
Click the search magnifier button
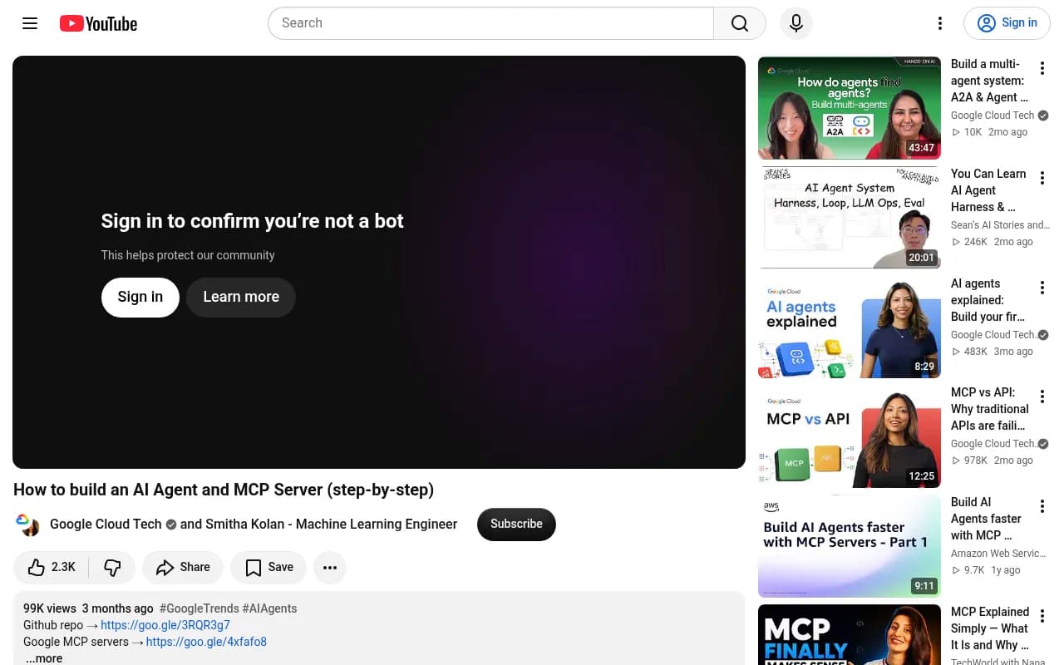[x=740, y=23]
